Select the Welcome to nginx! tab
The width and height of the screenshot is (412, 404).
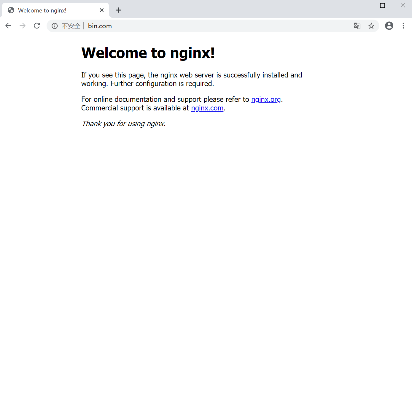(x=55, y=10)
